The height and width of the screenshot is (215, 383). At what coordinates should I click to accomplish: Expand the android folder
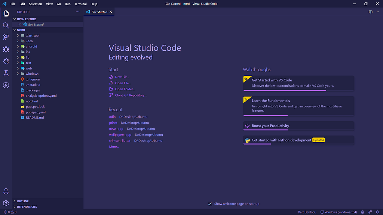tap(18, 46)
